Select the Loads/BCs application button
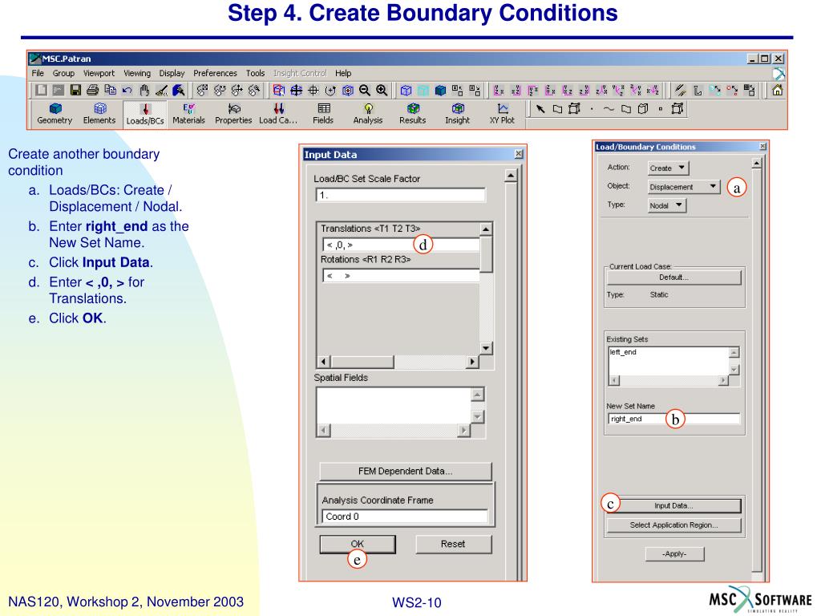This screenshot has height=616, width=821. pyautogui.click(x=145, y=114)
